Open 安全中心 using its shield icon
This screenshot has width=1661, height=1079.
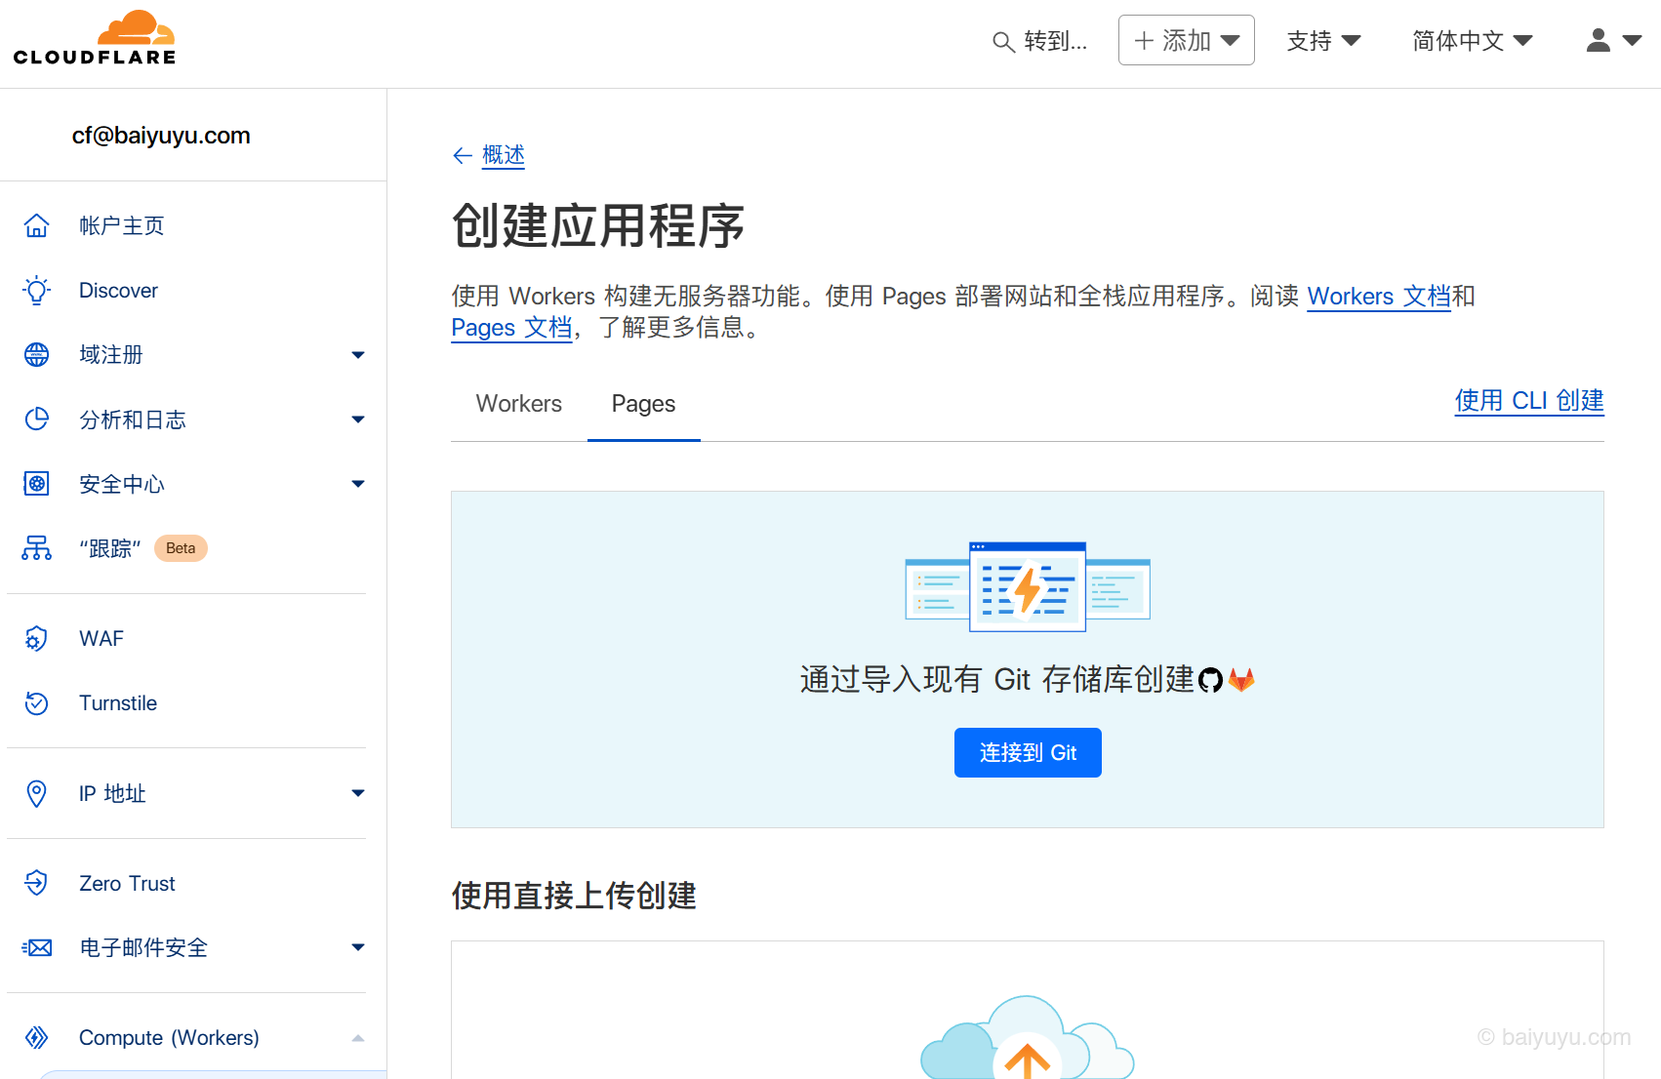pyautogui.click(x=36, y=483)
